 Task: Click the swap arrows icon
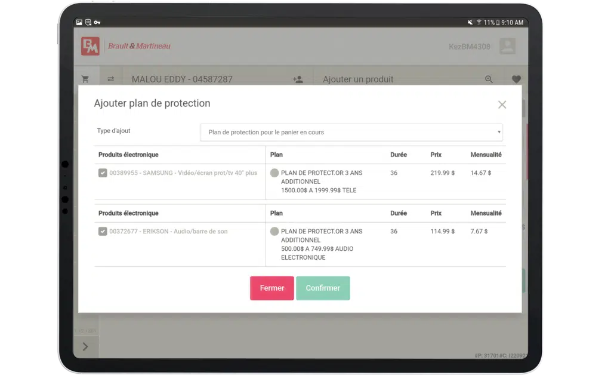click(110, 79)
